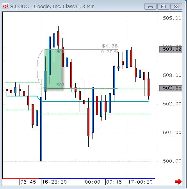Click the $1.36 measurement label
This screenshot has height=189, width=187.
110,46
